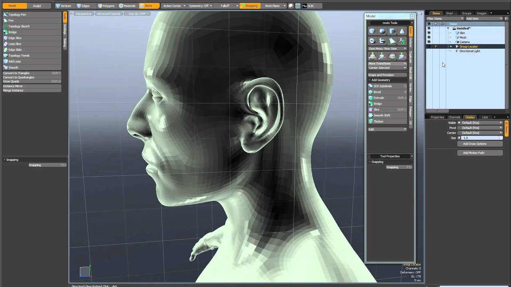
Task: Click the Add Loop tool
Action: (x=32, y=61)
